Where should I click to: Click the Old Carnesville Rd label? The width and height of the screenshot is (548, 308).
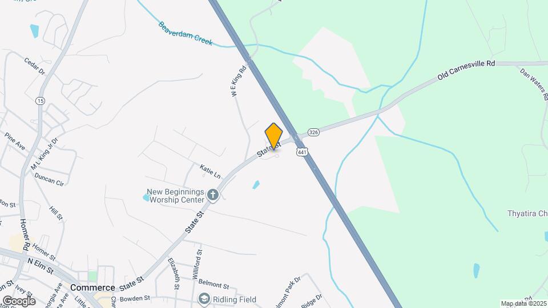466,70
